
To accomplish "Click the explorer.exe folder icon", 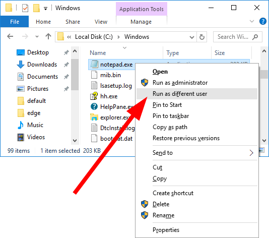I will (x=94, y=117).
